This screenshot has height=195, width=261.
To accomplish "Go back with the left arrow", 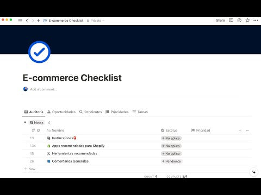I will 27,21.
